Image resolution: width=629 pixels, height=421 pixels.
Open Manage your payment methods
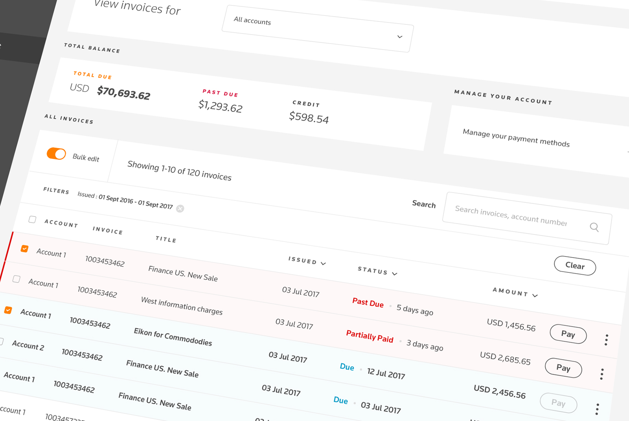[516, 138]
